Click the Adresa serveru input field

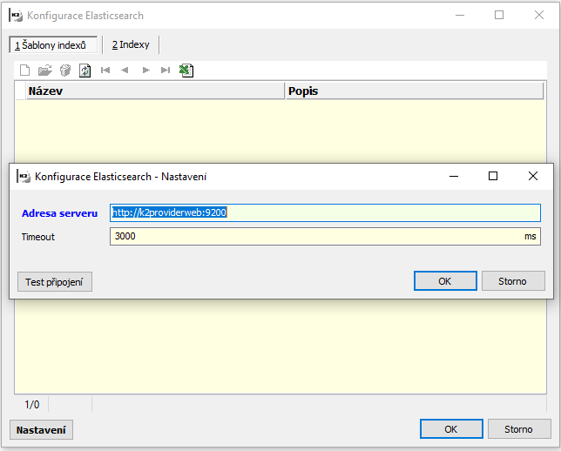coord(325,212)
